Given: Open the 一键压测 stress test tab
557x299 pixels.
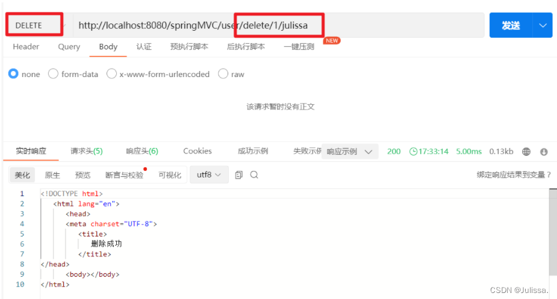Looking at the screenshot, I should tap(299, 46).
